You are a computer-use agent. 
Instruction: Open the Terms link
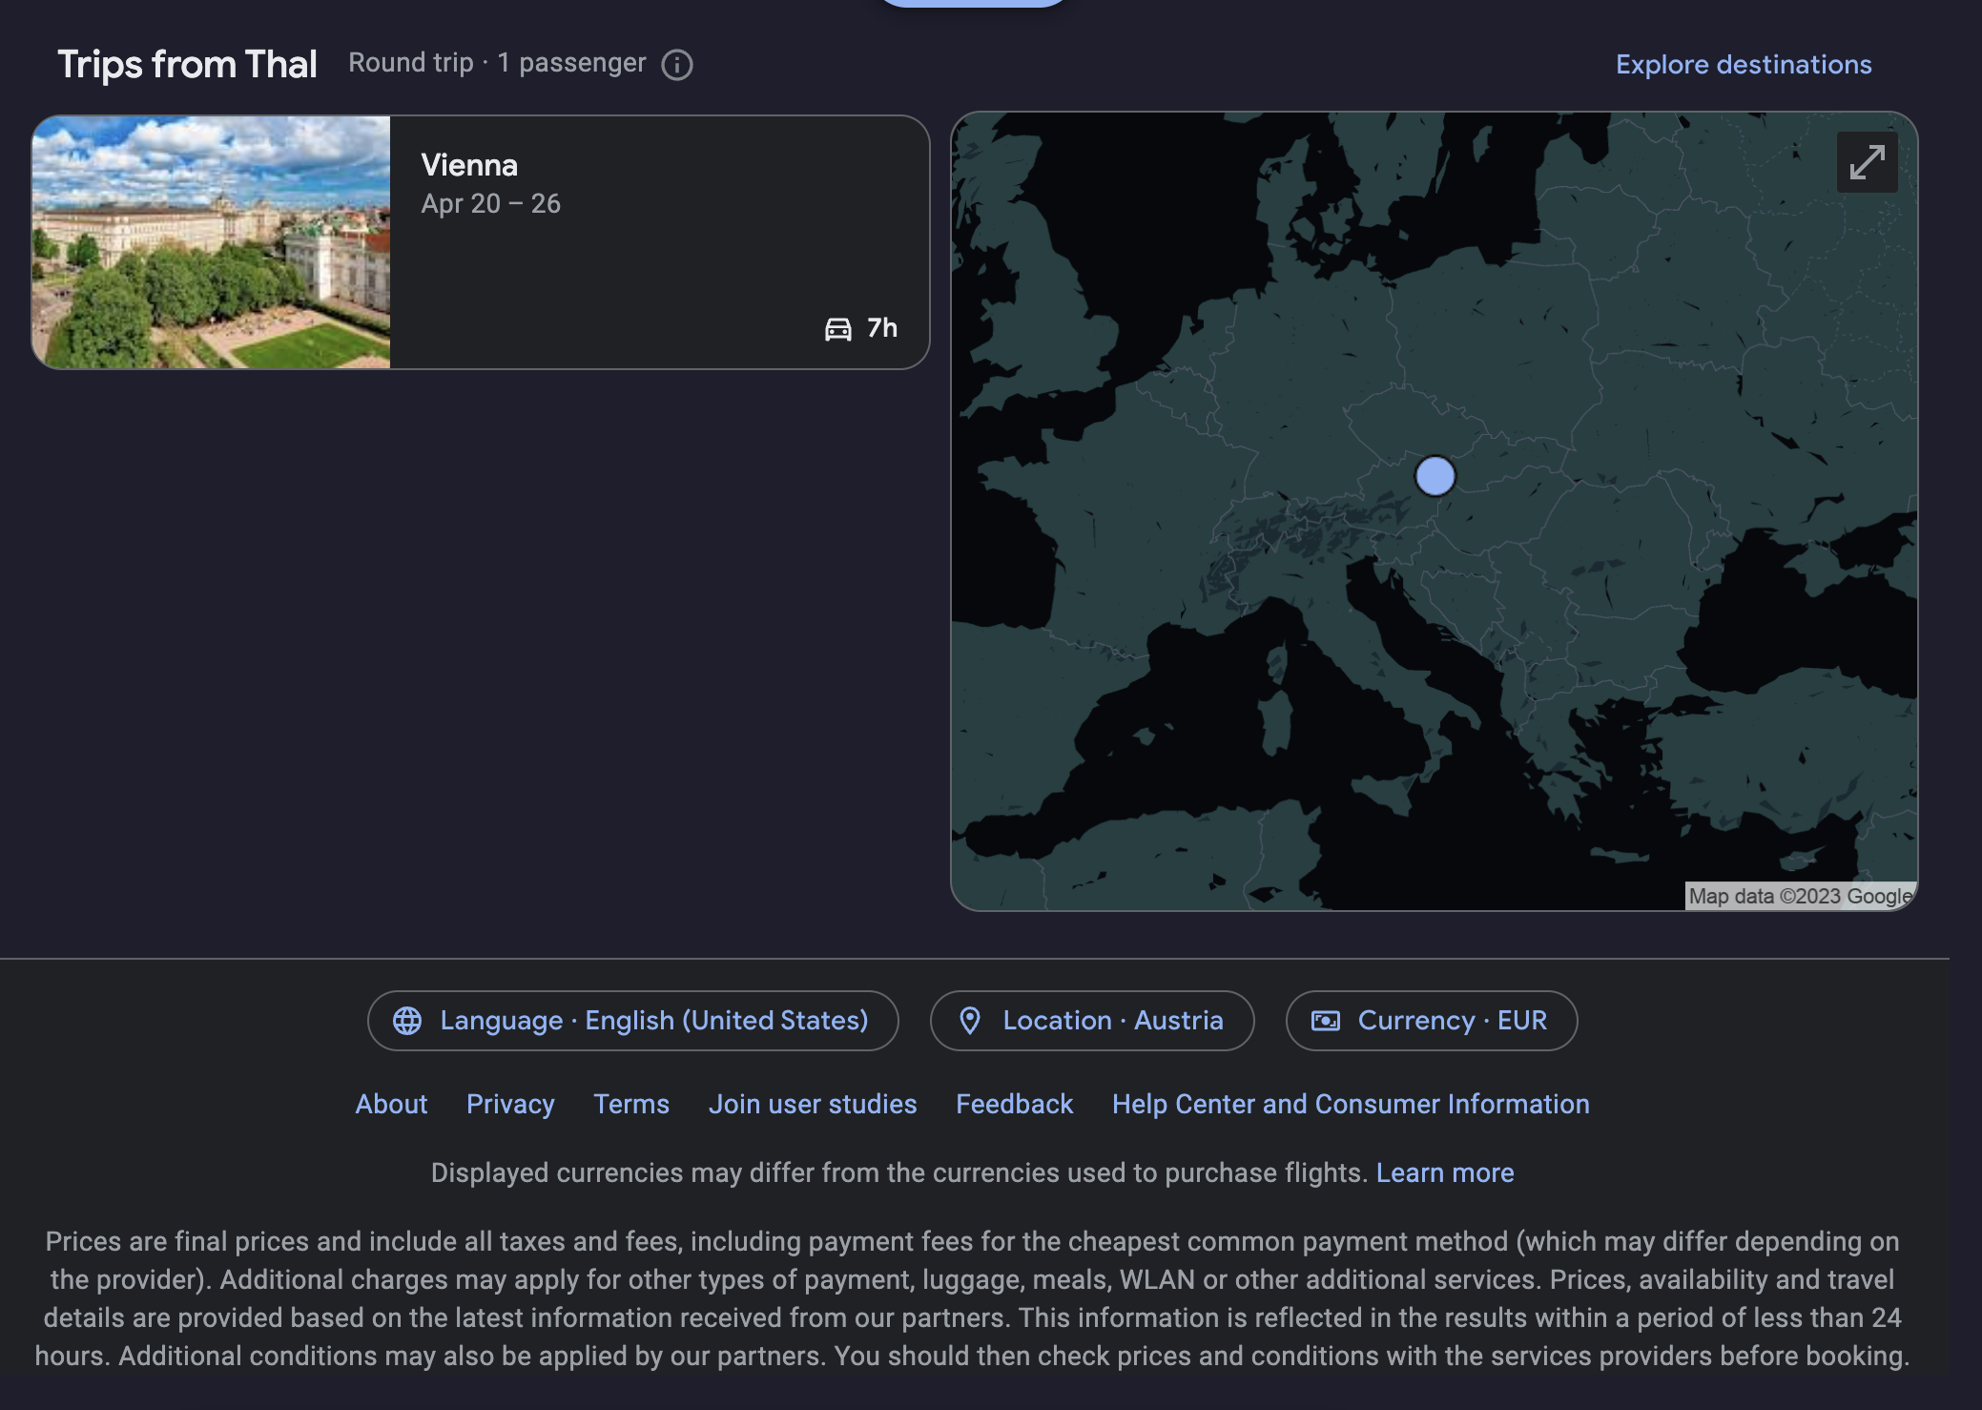[631, 1104]
